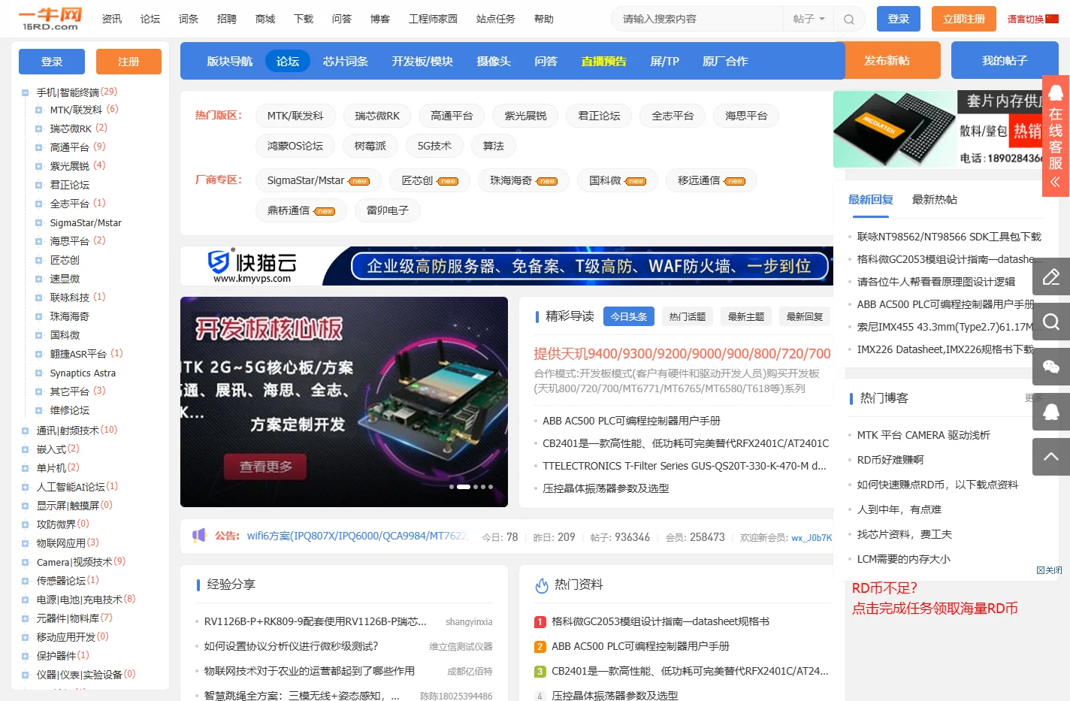Image resolution: width=1070 pixels, height=701 pixels.
Task: Open the floating edit/post pencil icon
Action: click(1051, 277)
